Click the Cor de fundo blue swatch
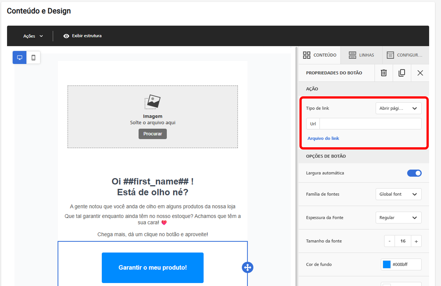441x286 pixels. (x=387, y=264)
